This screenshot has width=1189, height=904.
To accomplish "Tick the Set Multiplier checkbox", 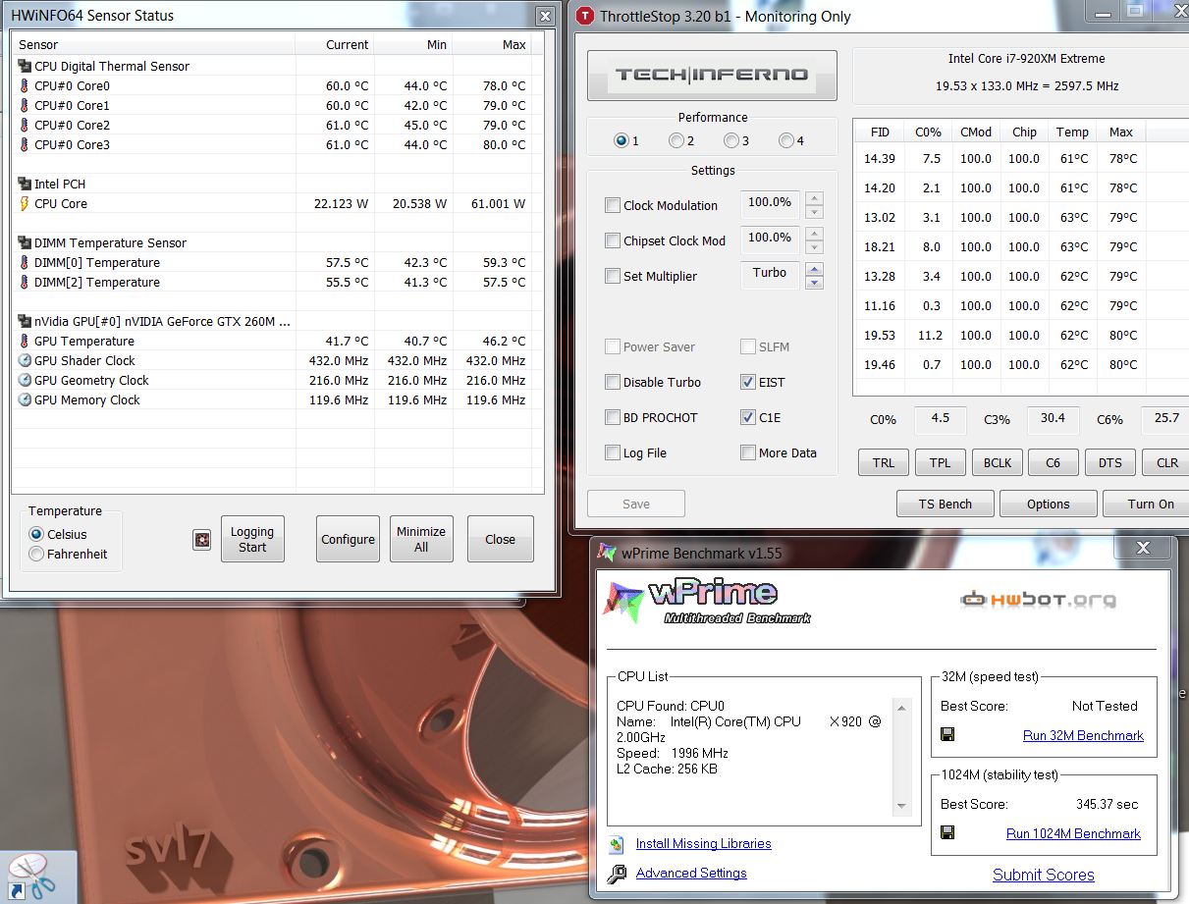I will [613, 276].
